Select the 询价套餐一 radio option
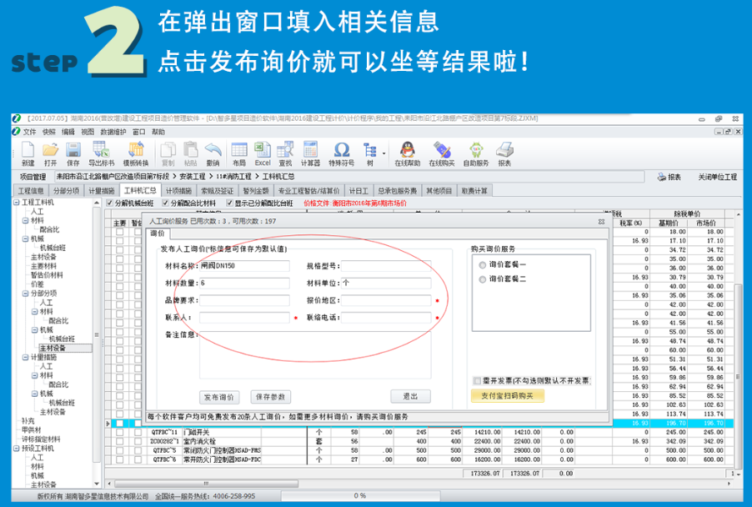Screen dimensions: 752x507 (x=484, y=264)
